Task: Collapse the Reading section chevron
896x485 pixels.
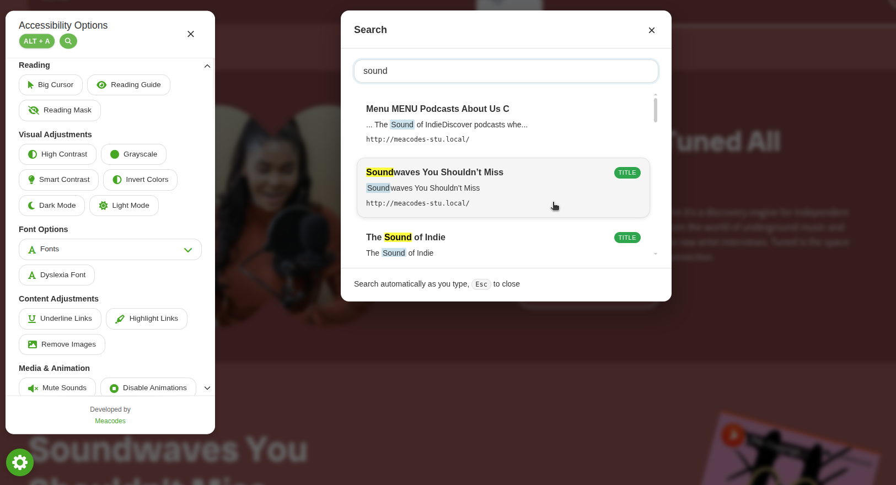Action: [207, 66]
